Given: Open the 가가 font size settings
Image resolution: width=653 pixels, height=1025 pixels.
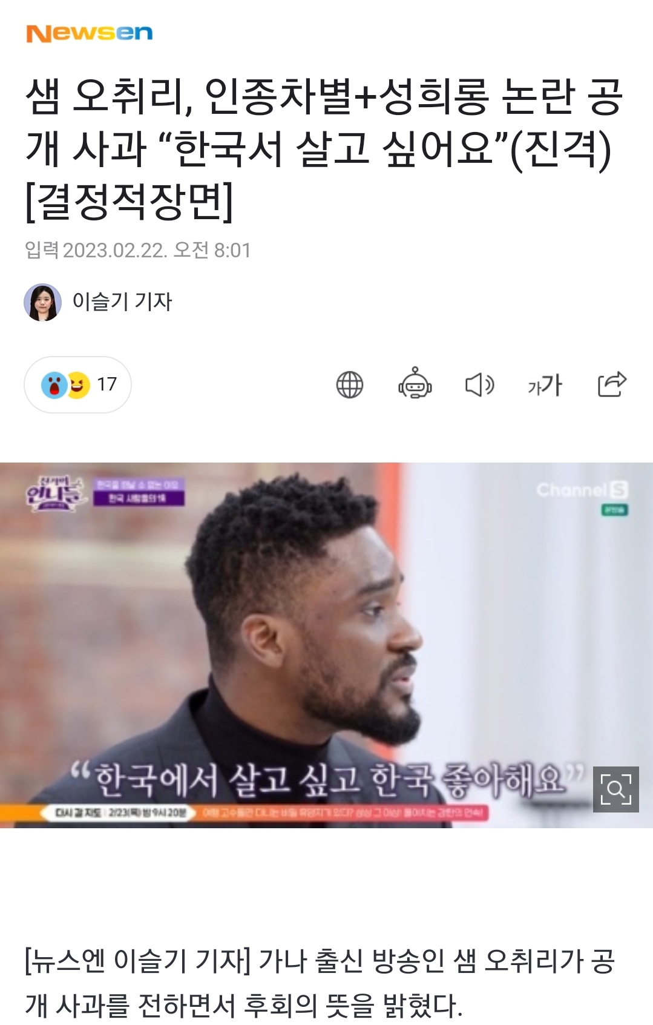Looking at the screenshot, I should 545,385.
